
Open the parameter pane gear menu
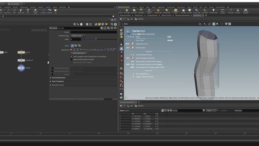click(102, 28)
